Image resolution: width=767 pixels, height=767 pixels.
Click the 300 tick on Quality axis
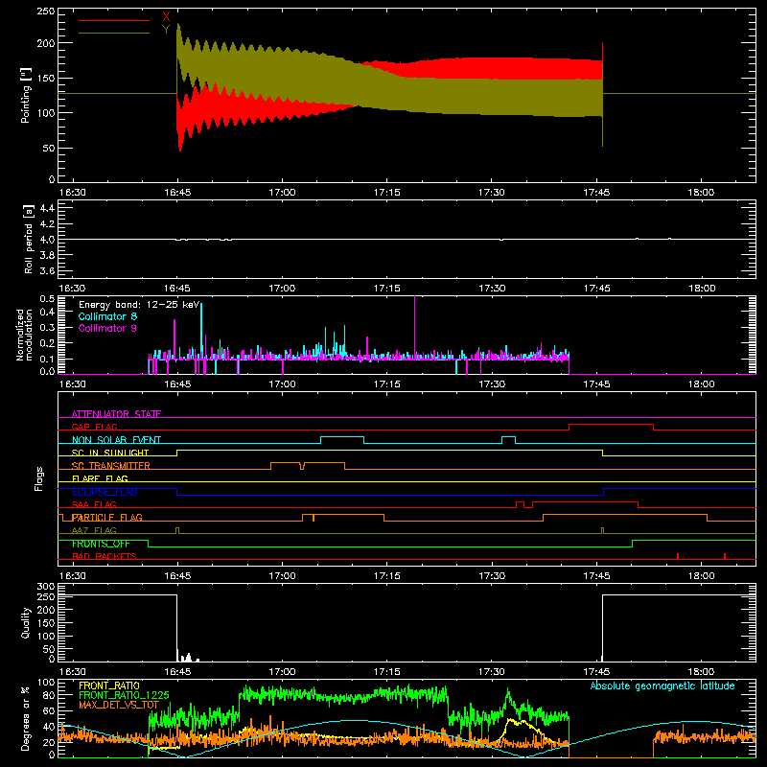(x=46, y=587)
